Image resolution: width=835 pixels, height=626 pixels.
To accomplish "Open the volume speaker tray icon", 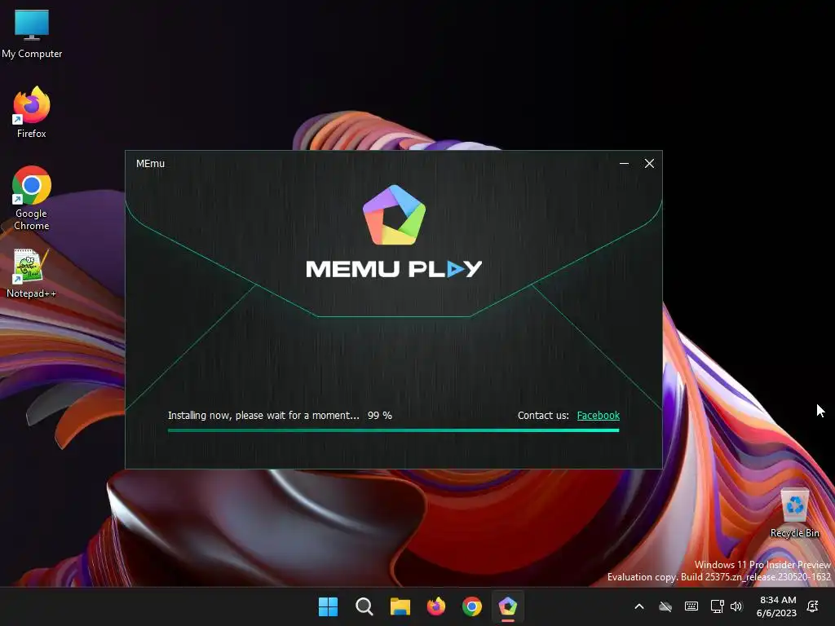I will (x=736, y=606).
